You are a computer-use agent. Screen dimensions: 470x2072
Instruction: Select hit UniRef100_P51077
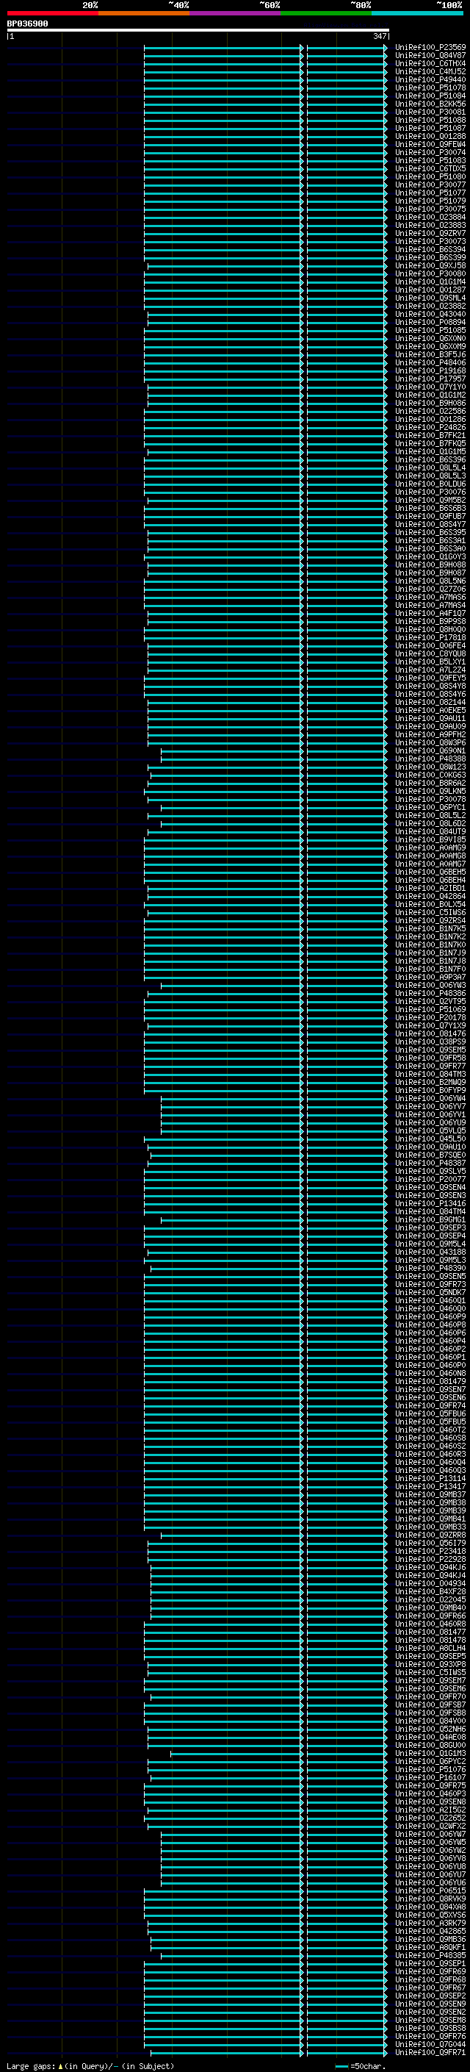pos(430,193)
